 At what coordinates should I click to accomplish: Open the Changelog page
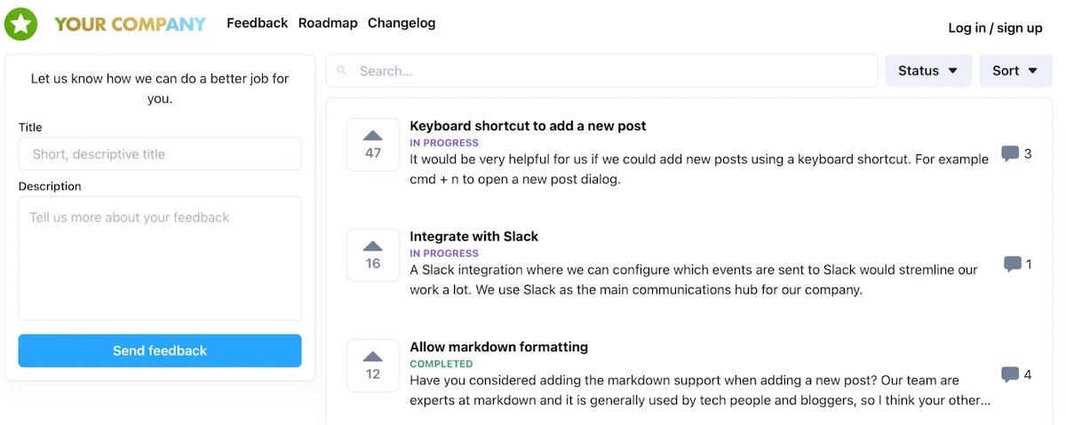tap(402, 23)
